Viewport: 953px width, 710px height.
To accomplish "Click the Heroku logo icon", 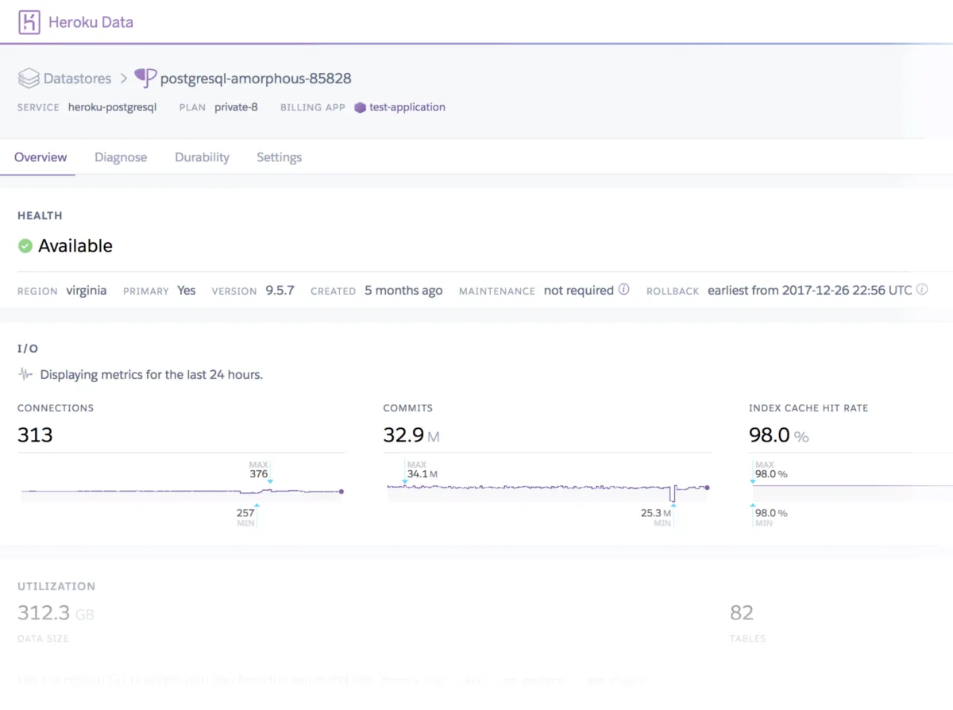I will [29, 22].
